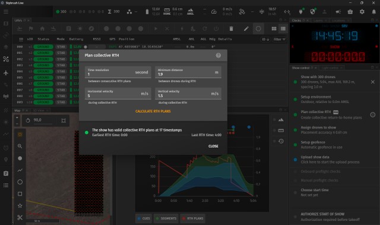
Task: Select the draw rectangle tool on map
Action: point(20,194)
